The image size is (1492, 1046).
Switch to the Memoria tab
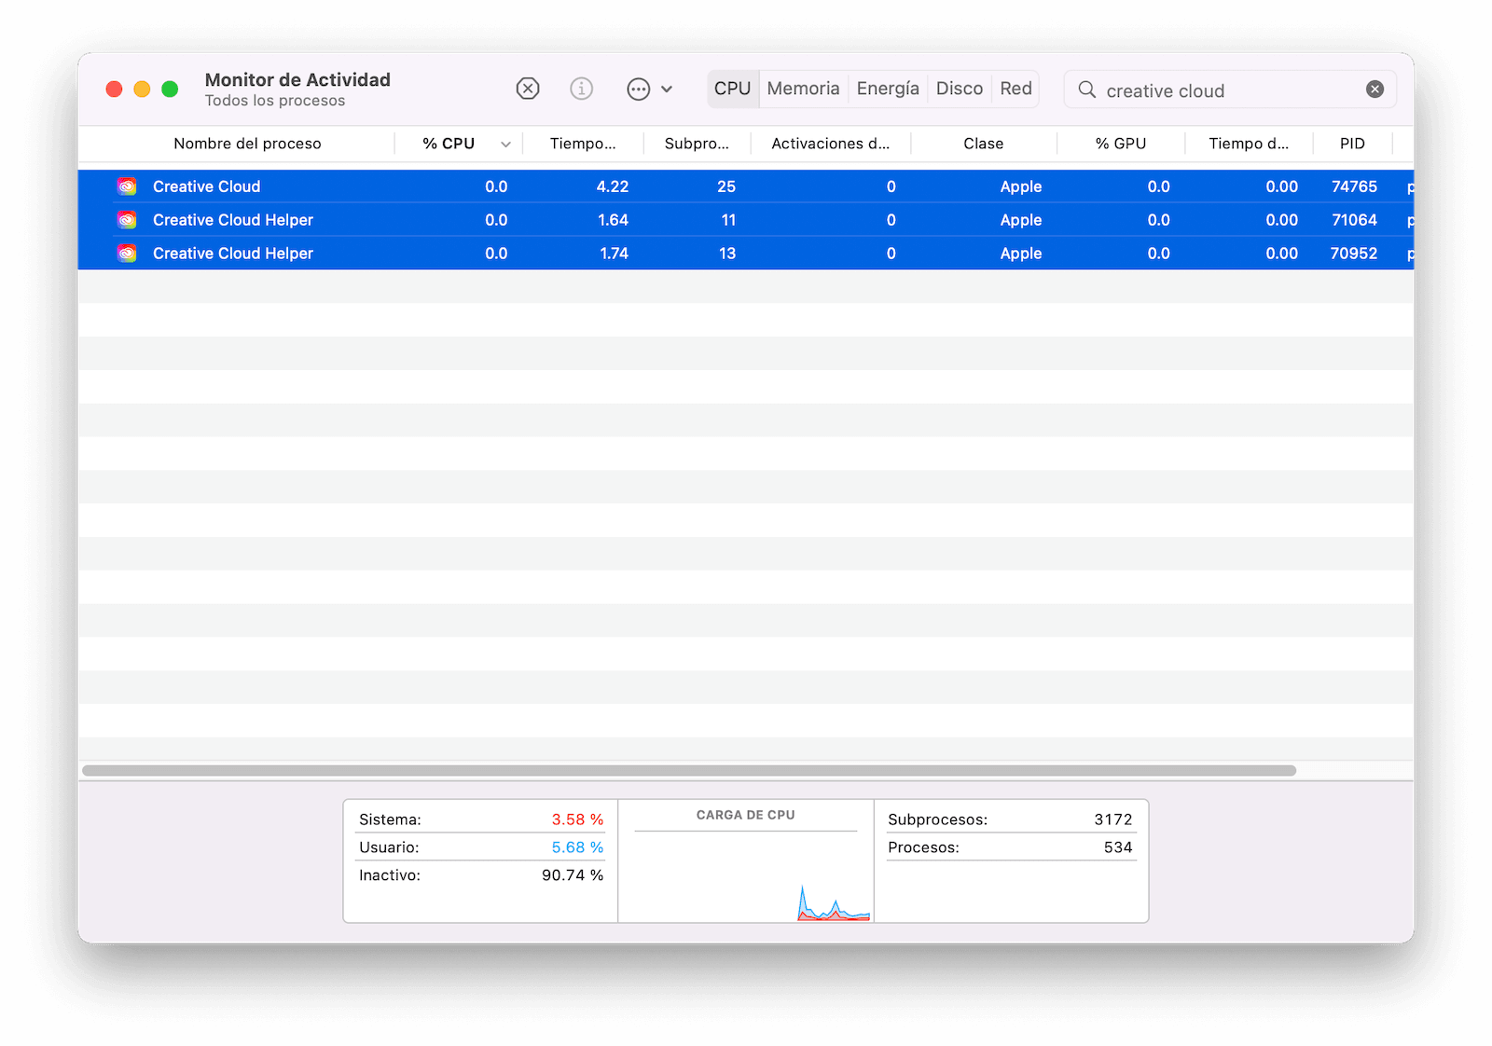(x=804, y=89)
